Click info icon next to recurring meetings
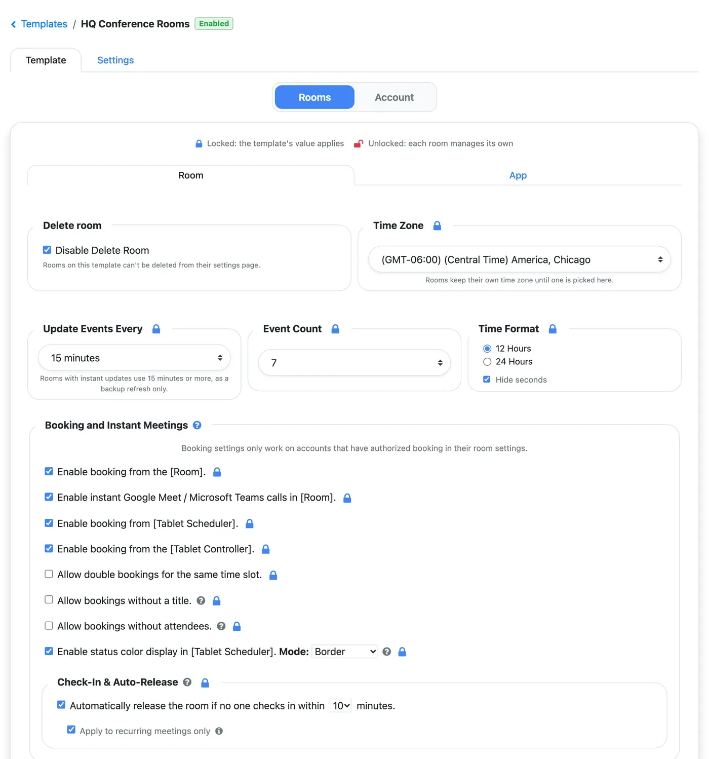 pyautogui.click(x=219, y=731)
